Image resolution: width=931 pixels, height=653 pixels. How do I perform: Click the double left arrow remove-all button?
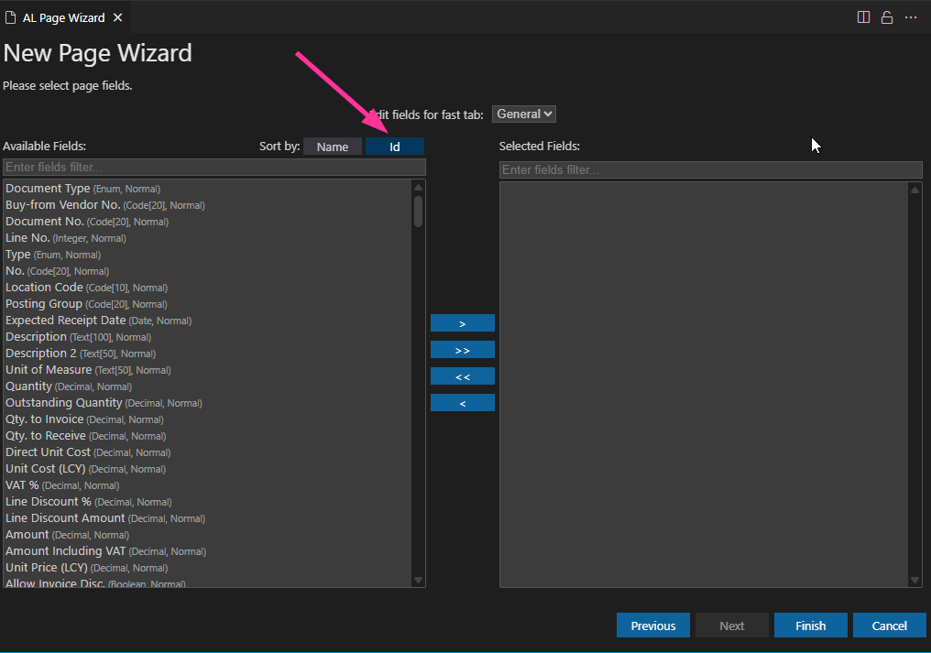pyautogui.click(x=462, y=376)
